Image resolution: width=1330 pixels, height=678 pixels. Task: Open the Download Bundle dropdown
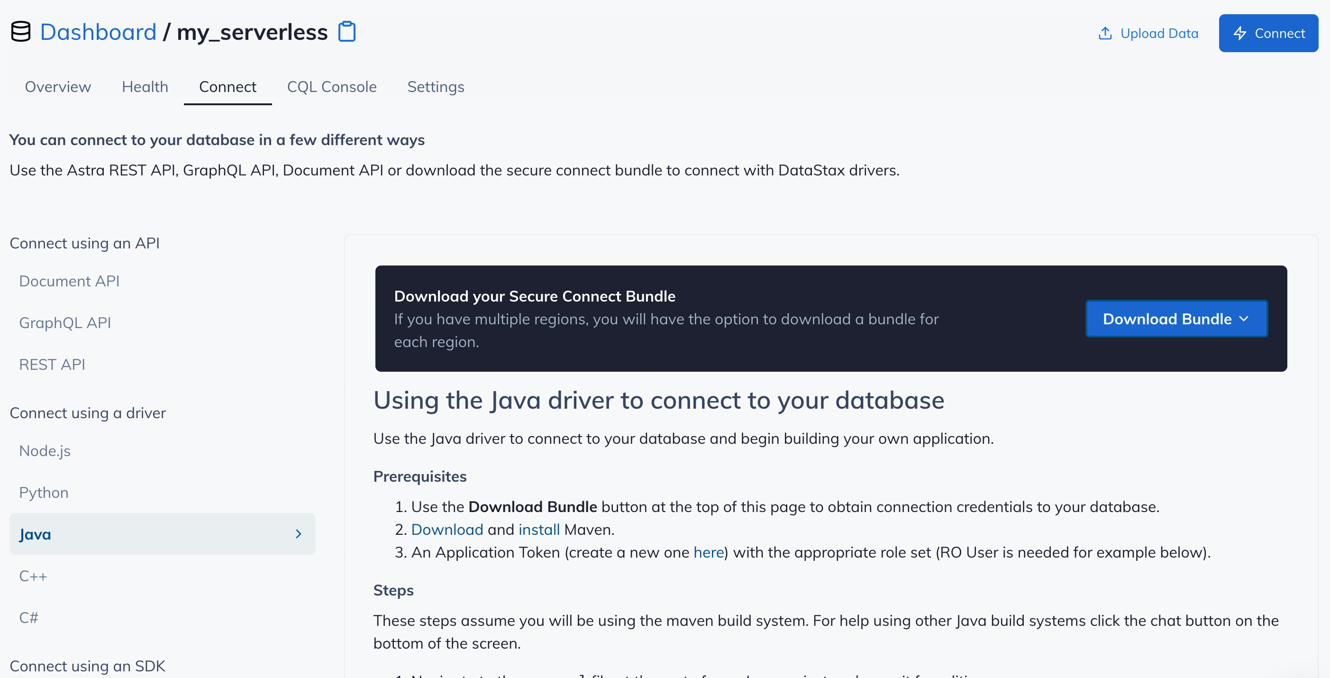1175,319
